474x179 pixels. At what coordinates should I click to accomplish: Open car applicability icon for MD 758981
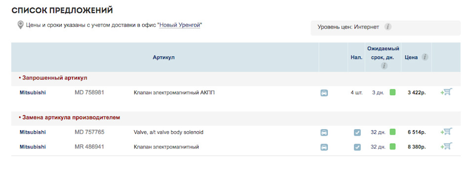tap(324, 93)
